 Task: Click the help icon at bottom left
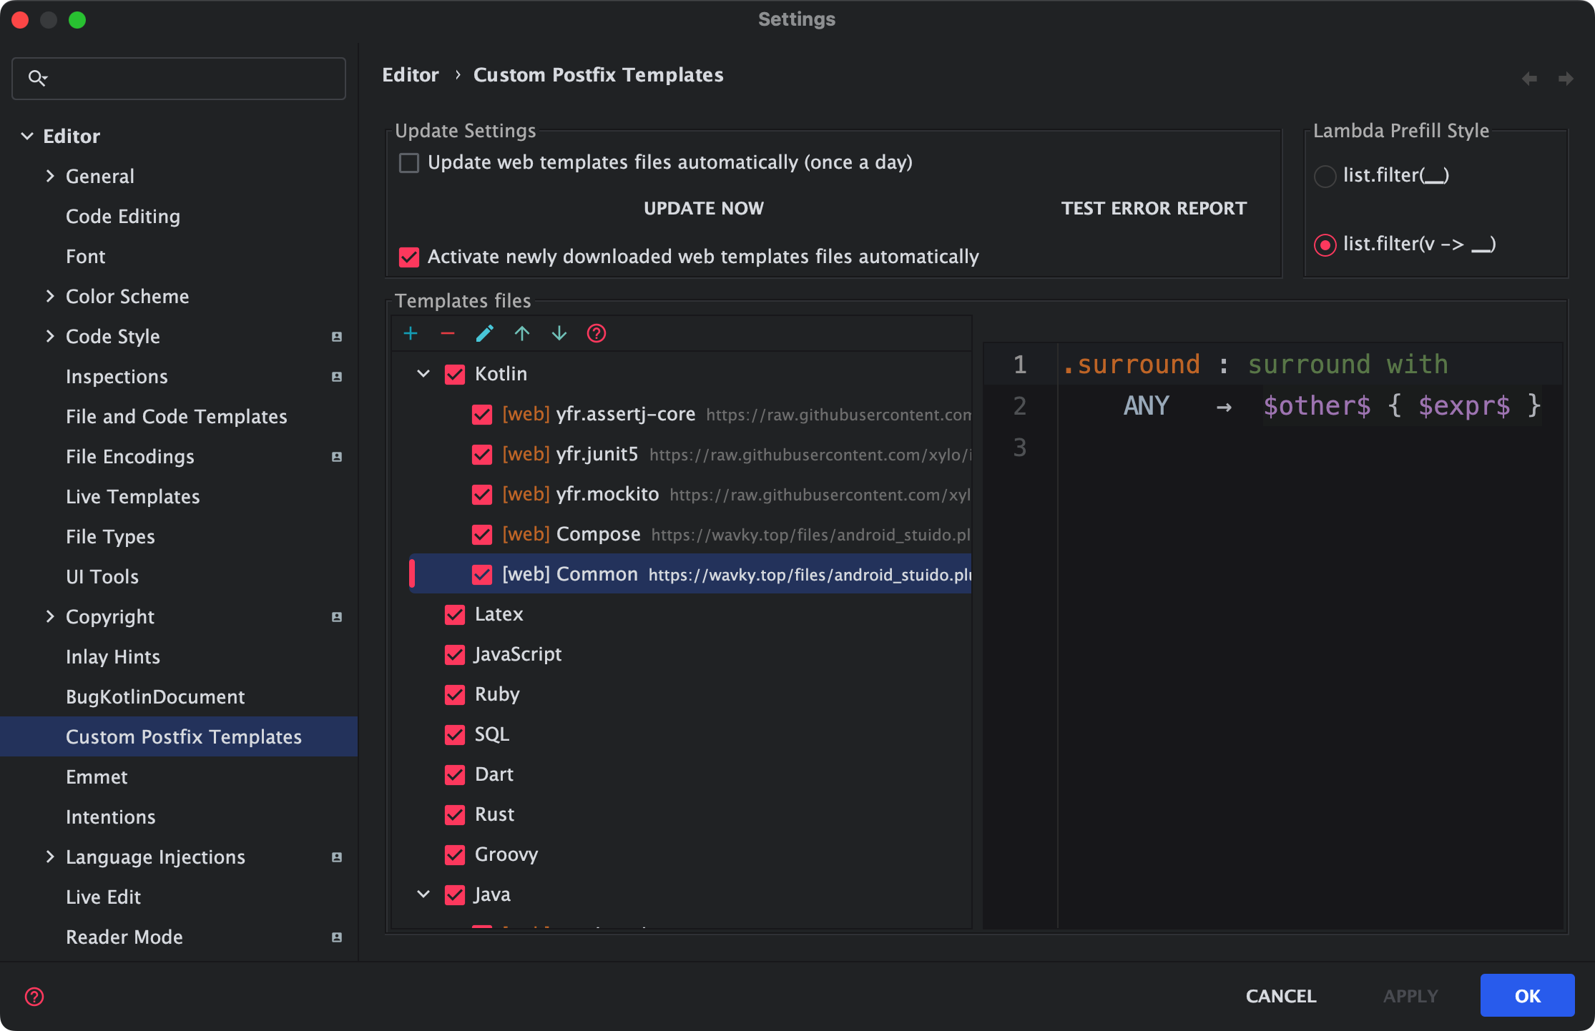tap(34, 996)
